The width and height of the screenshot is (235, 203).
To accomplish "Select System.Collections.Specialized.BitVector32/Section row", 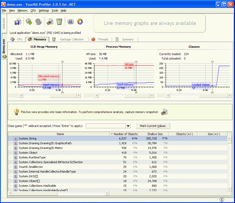I will [x=118, y=162].
